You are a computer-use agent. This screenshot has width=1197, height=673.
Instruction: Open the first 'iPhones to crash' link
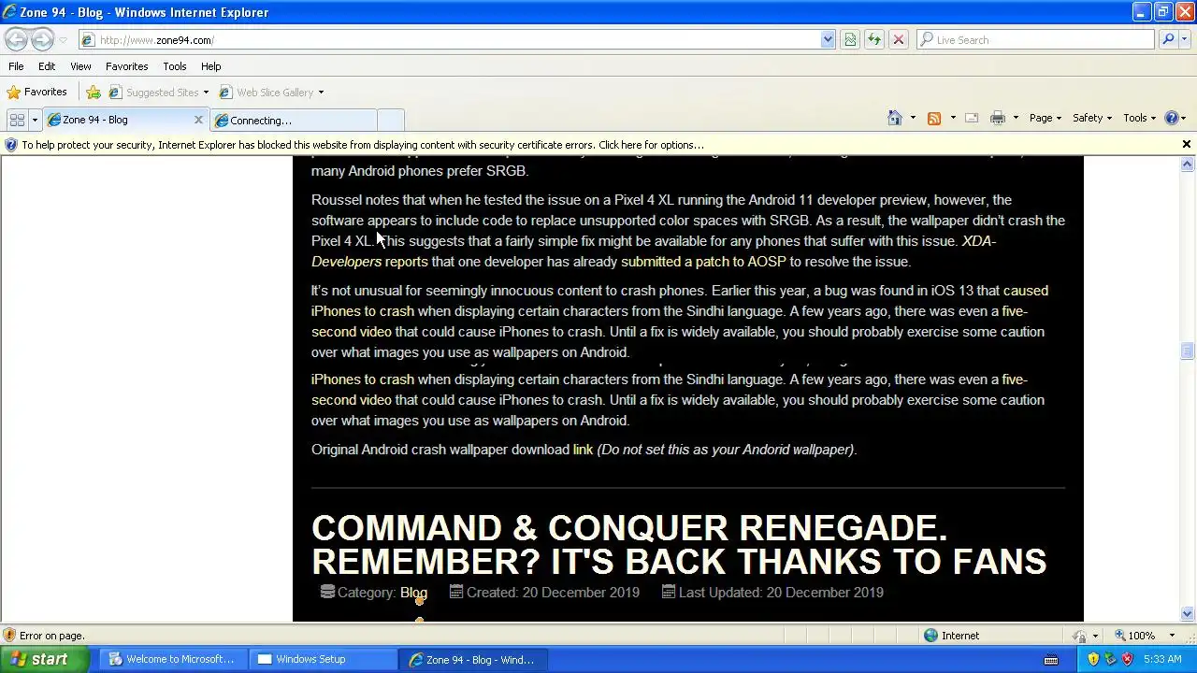tap(363, 311)
